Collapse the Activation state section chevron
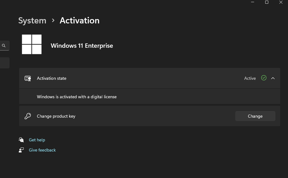 pyautogui.click(x=273, y=78)
